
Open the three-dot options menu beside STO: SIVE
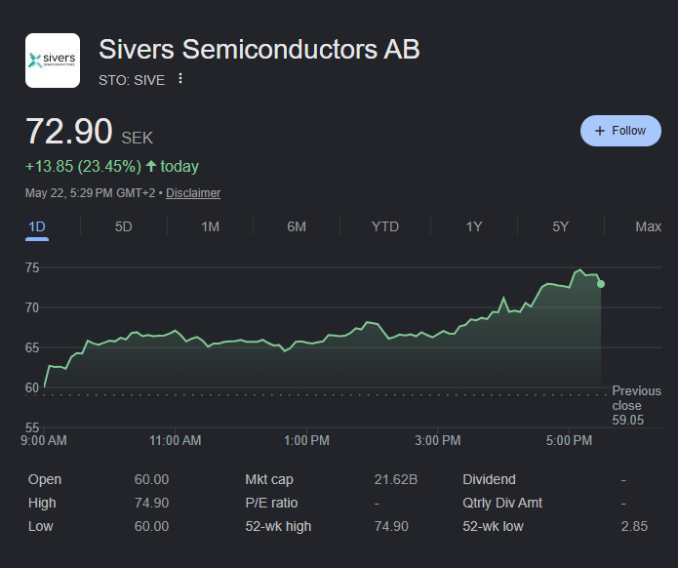(180, 79)
